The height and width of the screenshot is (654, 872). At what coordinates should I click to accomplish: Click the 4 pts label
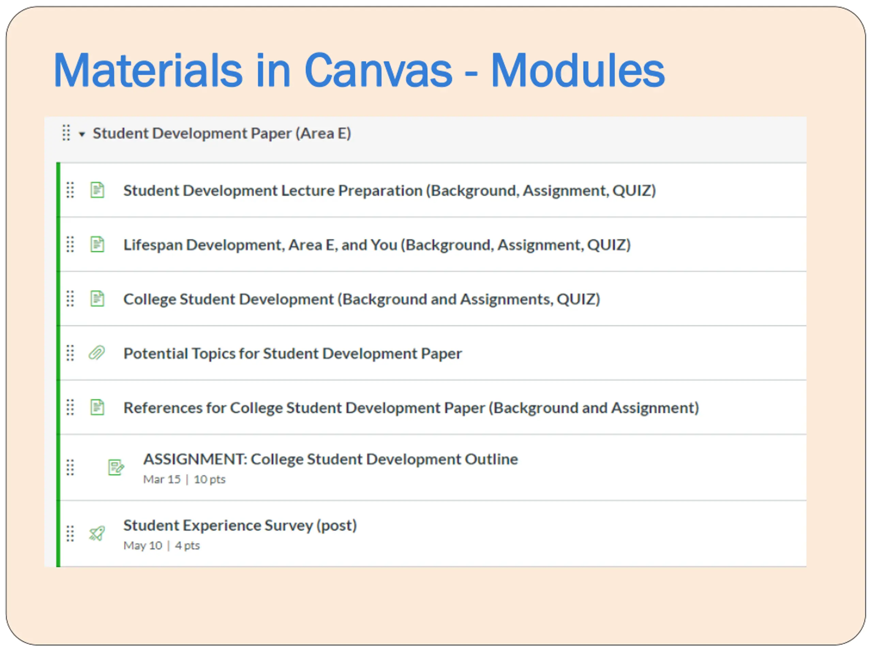pyautogui.click(x=187, y=546)
